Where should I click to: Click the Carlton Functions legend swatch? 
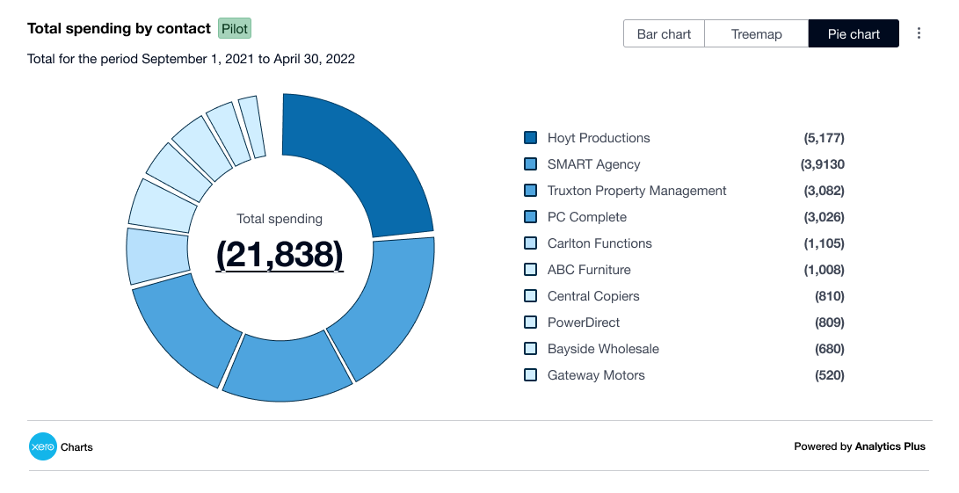tap(531, 243)
